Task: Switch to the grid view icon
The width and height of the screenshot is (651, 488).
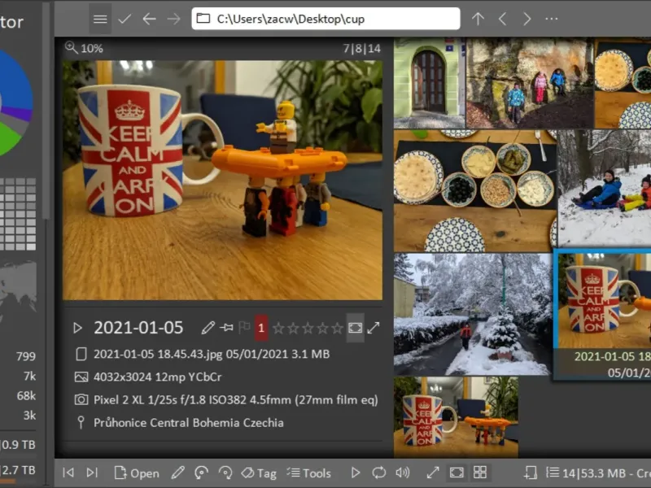Action: coord(480,473)
